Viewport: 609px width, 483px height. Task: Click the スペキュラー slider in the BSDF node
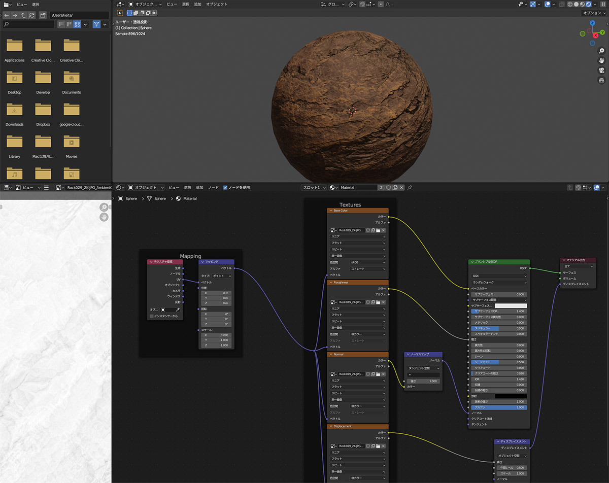point(498,328)
